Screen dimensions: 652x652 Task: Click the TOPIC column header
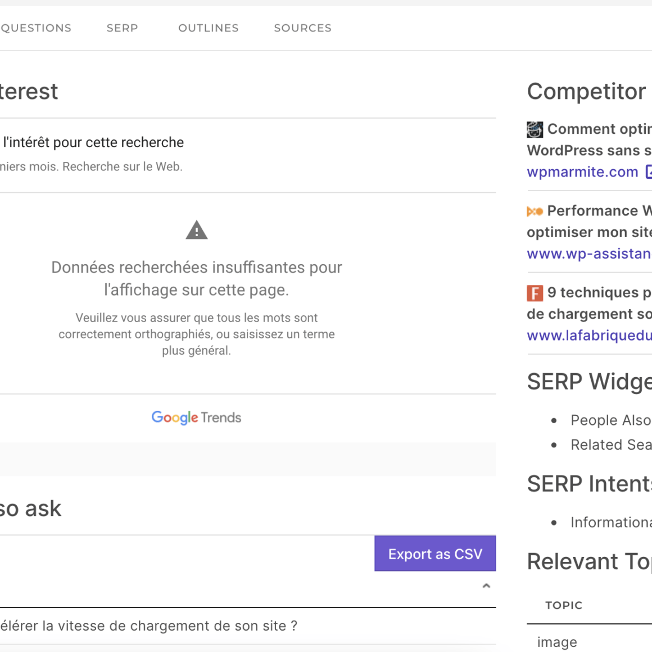564,605
